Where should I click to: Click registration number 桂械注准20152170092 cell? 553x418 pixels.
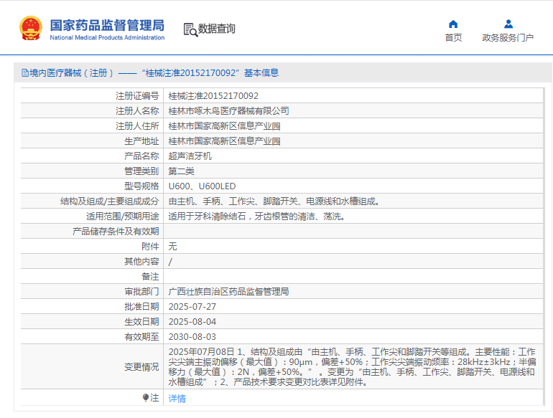pos(213,95)
